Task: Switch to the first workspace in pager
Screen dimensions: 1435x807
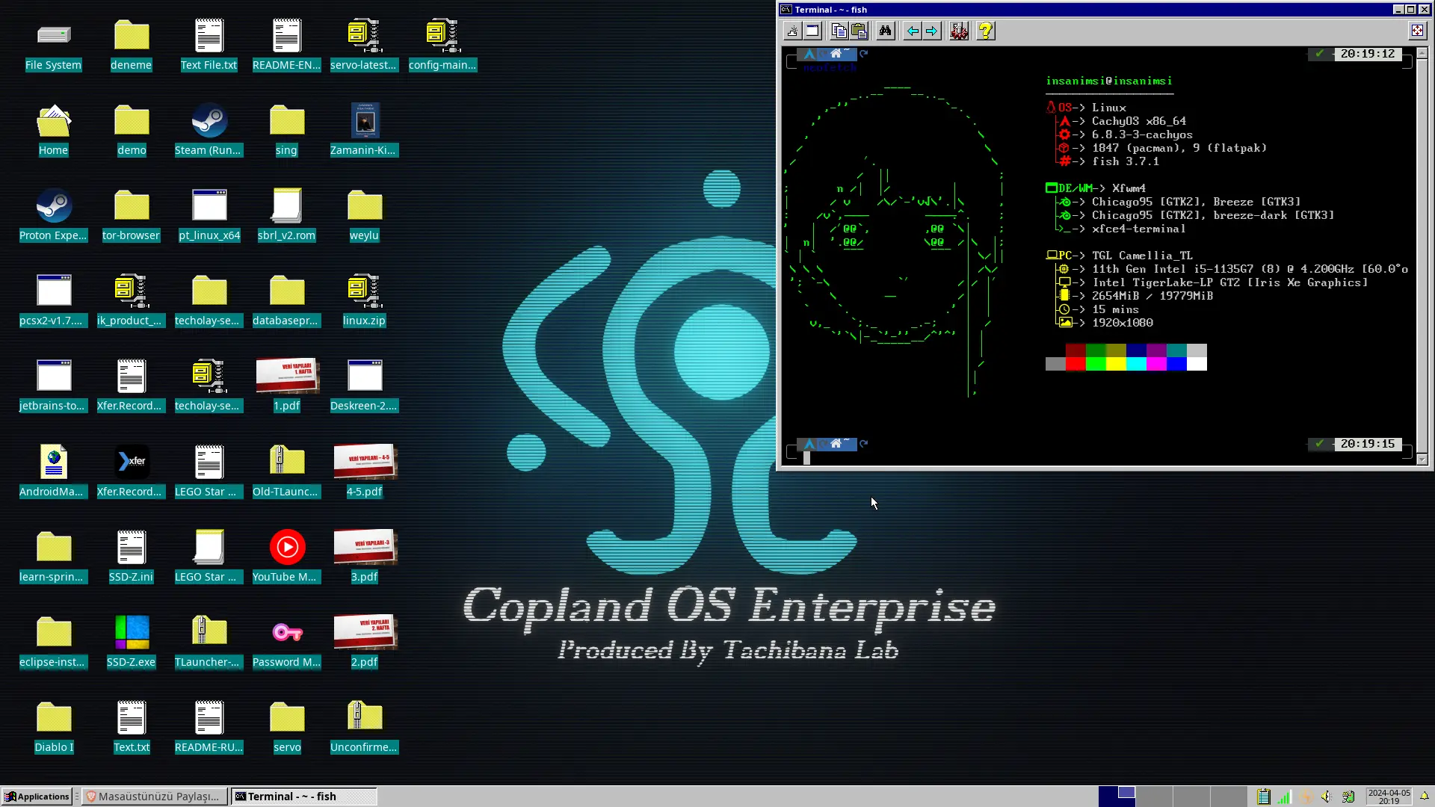Action: (x=1117, y=797)
